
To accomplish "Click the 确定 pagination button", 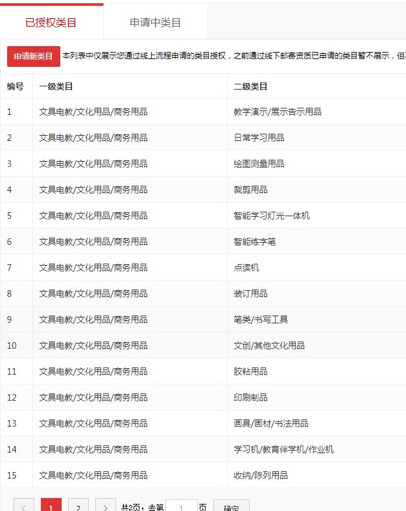I will coord(232,506).
